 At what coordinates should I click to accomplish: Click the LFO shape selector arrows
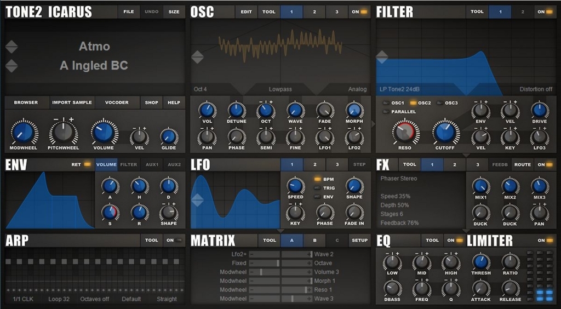[x=197, y=200]
